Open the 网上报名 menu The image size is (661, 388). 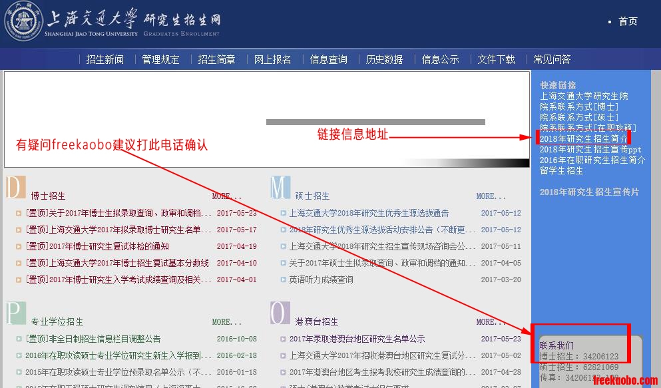point(273,59)
